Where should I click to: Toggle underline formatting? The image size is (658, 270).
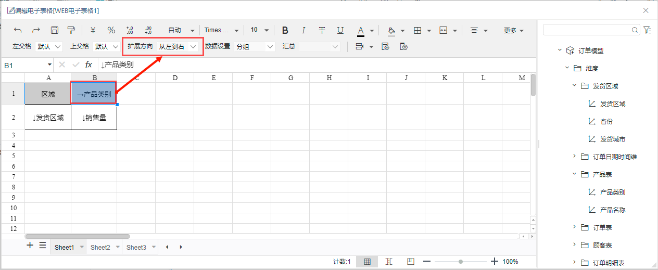[340, 30]
